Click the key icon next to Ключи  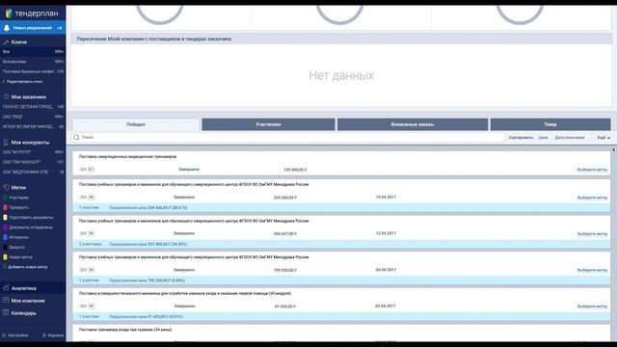coord(6,42)
